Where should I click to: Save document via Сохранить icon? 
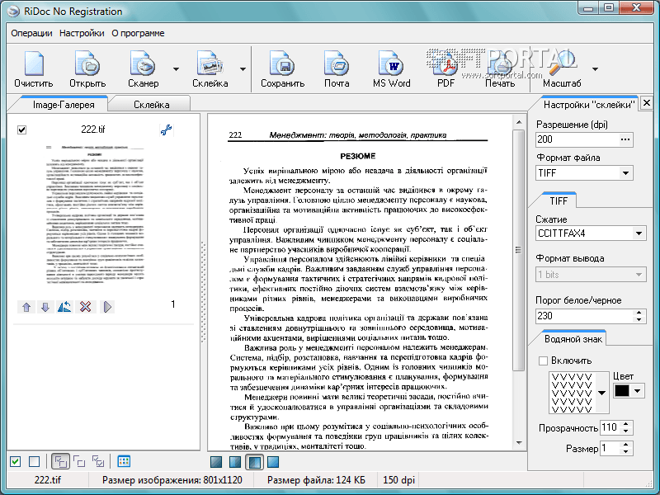(x=282, y=69)
